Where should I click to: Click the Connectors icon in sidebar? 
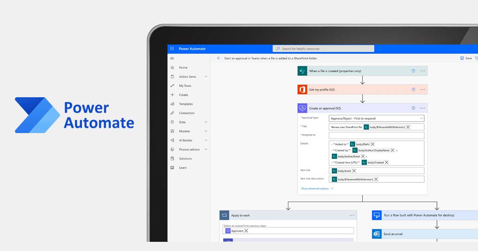point(172,113)
